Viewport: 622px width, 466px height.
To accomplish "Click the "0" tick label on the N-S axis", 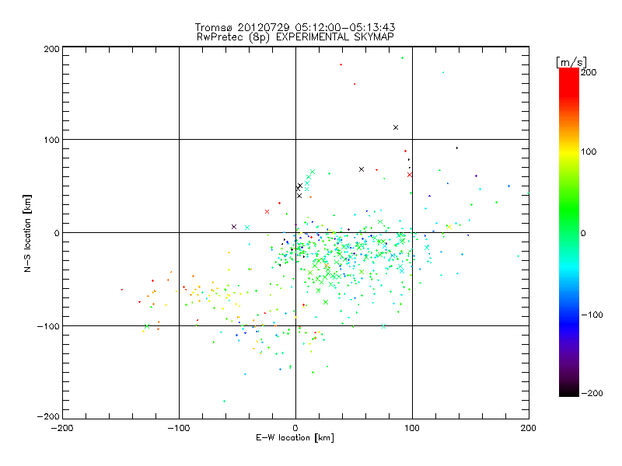I will (57, 233).
